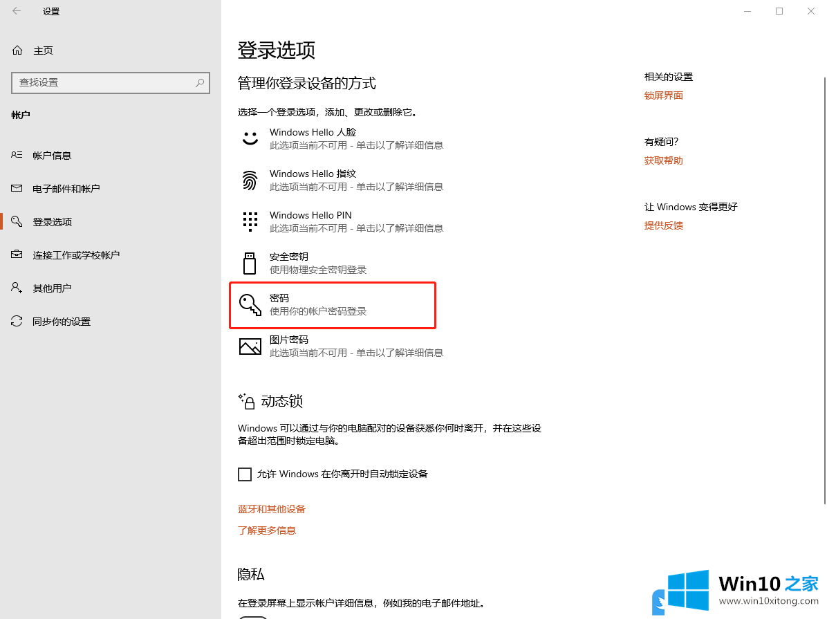This screenshot has height=619, width=827.
Task: Click the key icon for 密码 option
Action: click(x=250, y=305)
